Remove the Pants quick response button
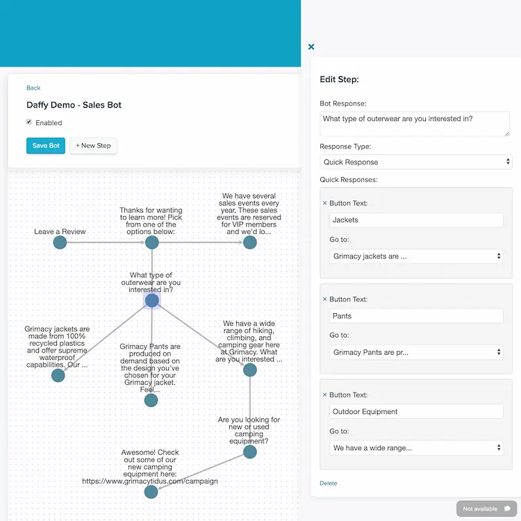 (x=324, y=299)
